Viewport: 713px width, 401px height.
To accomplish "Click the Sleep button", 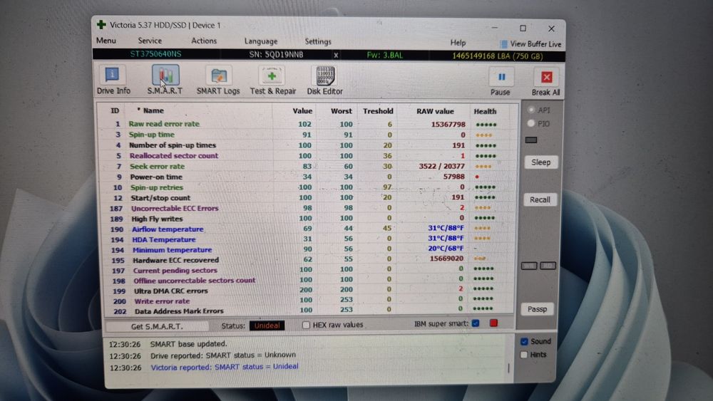I will tap(540, 162).
